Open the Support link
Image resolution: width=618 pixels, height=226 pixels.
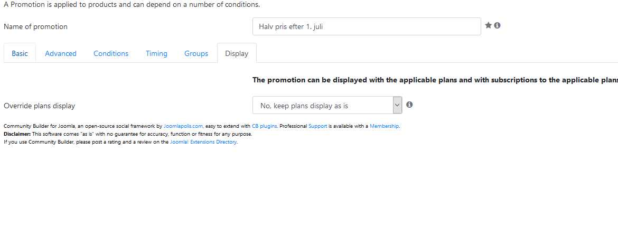[317, 126]
